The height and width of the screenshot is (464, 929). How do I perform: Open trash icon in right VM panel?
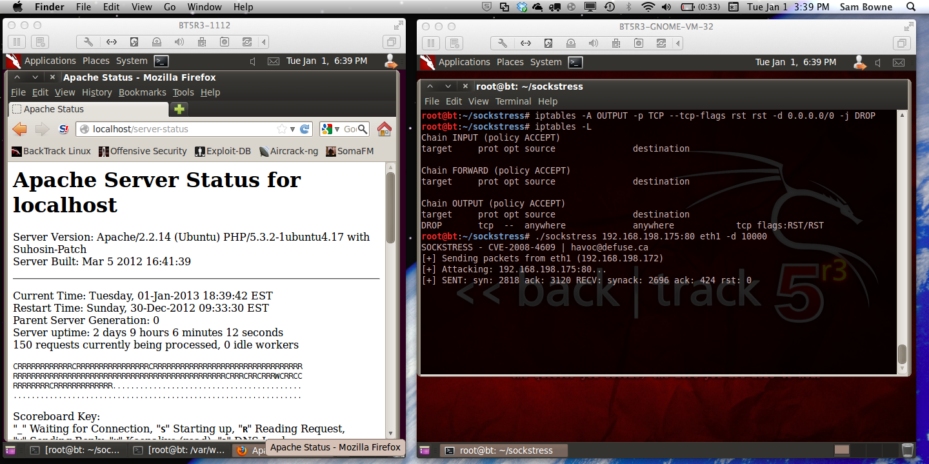[x=908, y=450]
